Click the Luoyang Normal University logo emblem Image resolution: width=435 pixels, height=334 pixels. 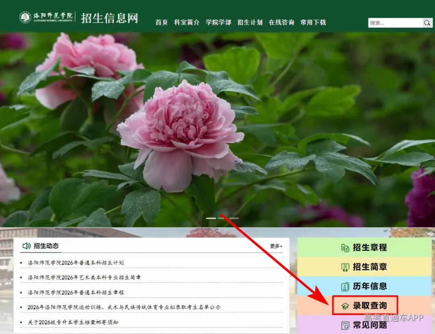[x=25, y=17]
